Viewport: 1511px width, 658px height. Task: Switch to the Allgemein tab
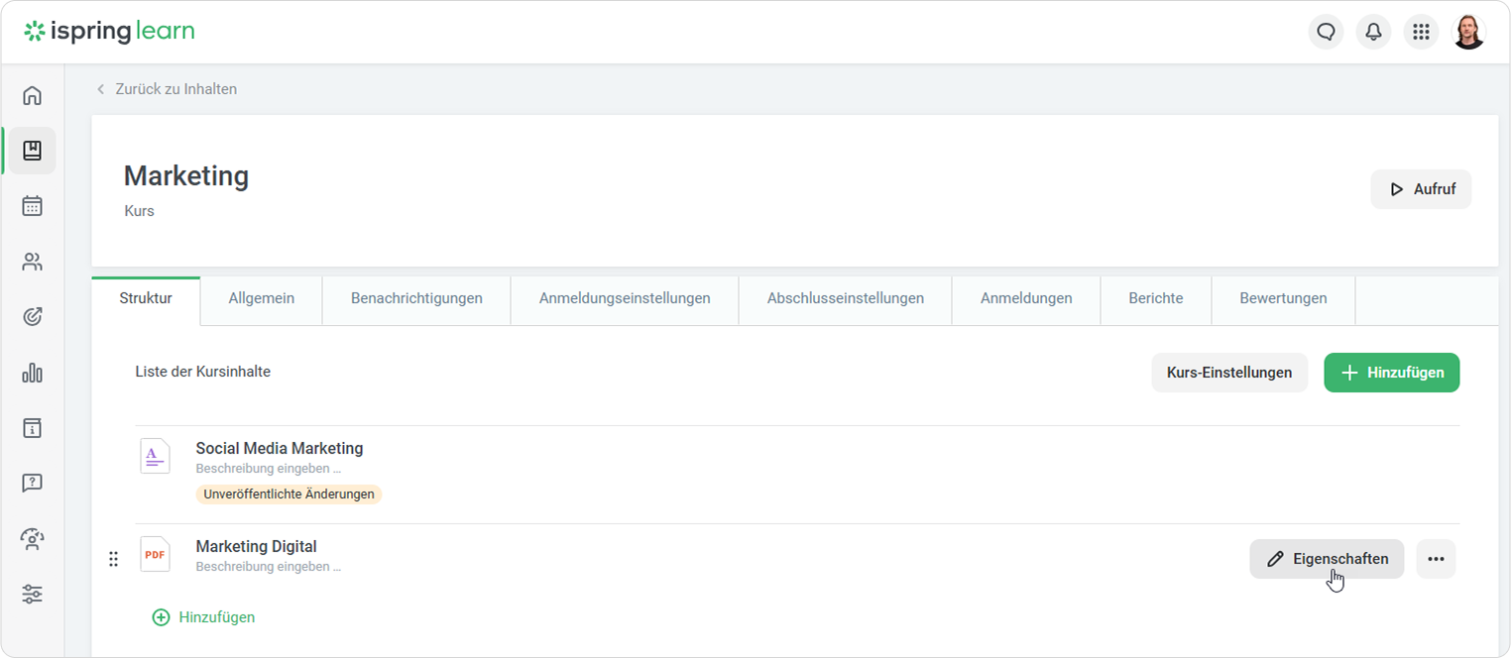pyautogui.click(x=261, y=298)
